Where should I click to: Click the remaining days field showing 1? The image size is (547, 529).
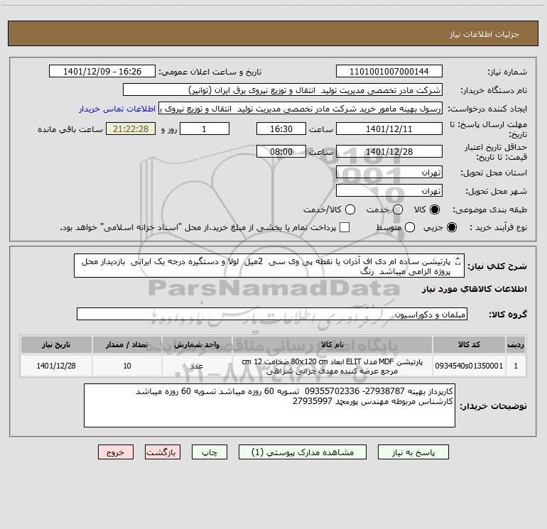(205, 129)
